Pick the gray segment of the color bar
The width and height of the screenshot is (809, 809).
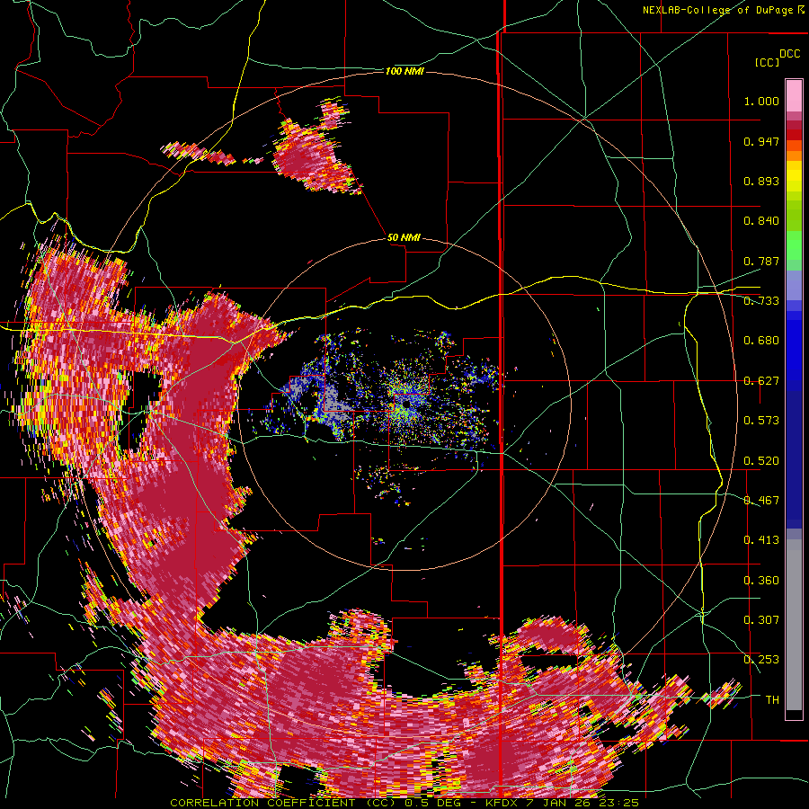794,625
